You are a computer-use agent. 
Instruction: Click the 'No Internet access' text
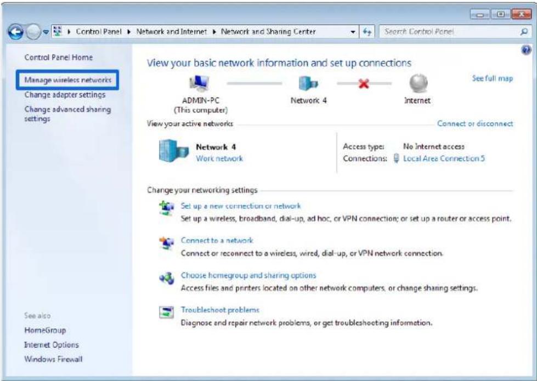[x=433, y=146]
